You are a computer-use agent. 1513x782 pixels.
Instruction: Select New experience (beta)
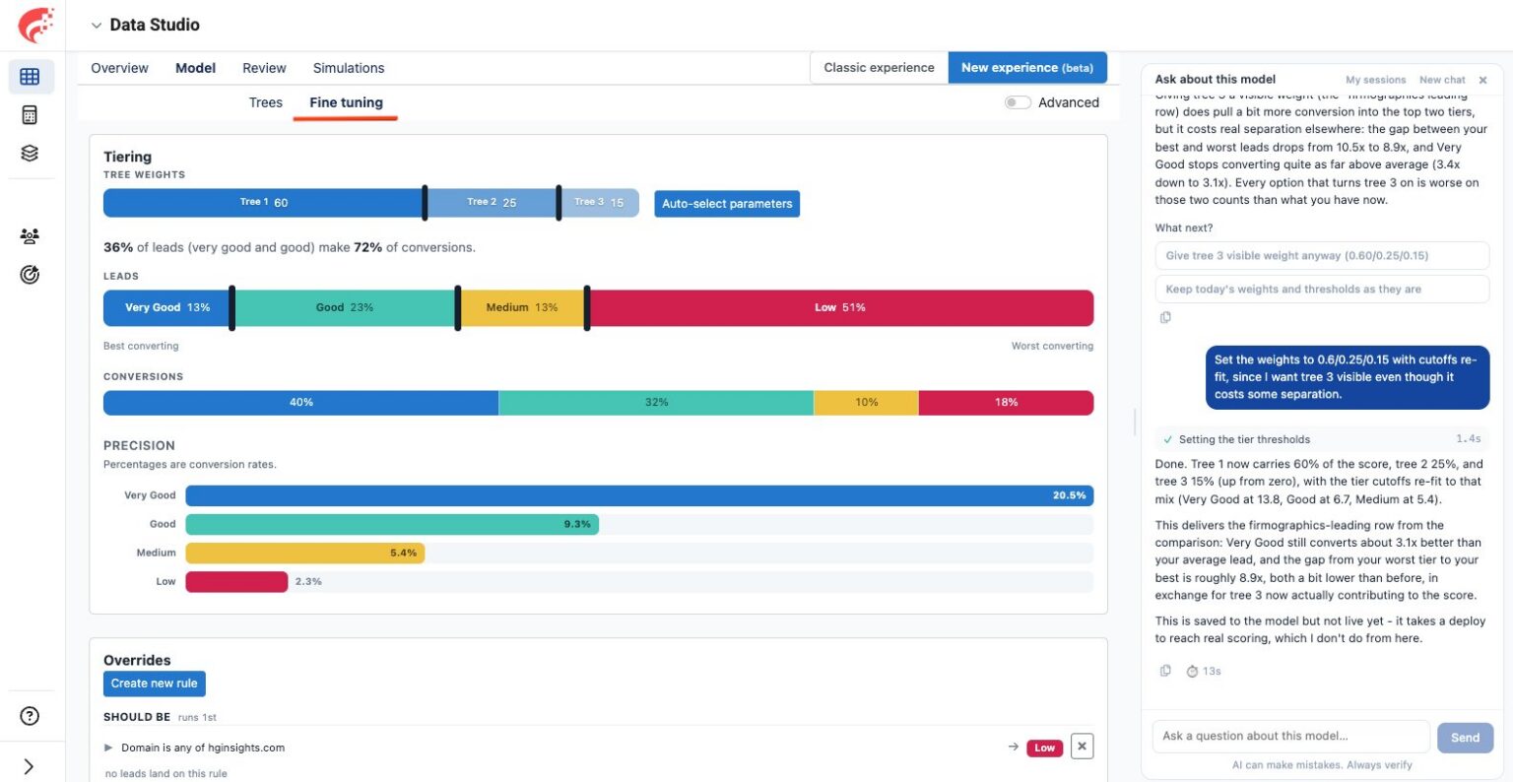(1027, 68)
